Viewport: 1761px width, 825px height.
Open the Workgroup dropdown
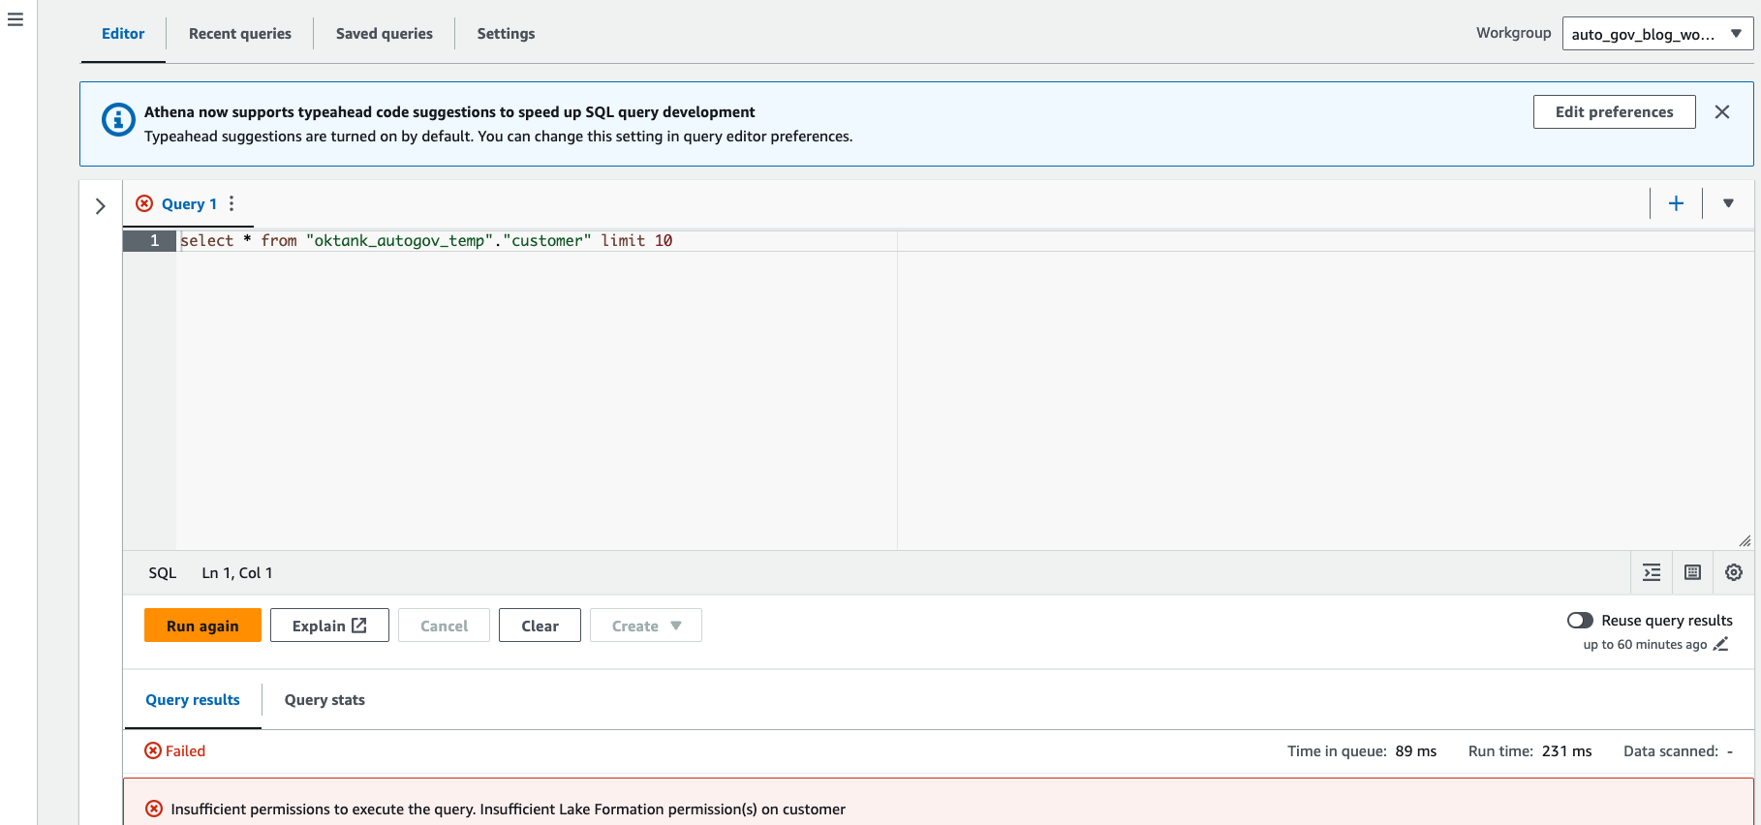point(1657,34)
